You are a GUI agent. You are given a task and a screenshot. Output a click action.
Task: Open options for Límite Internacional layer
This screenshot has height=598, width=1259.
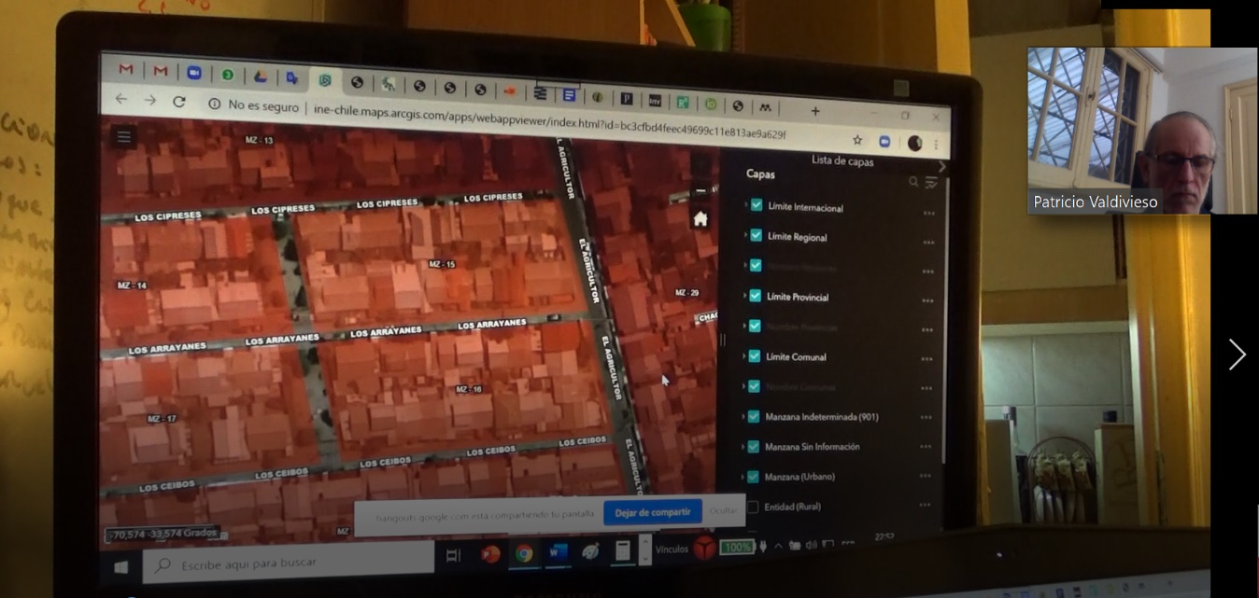pyautogui.click(x=928, y=214)
